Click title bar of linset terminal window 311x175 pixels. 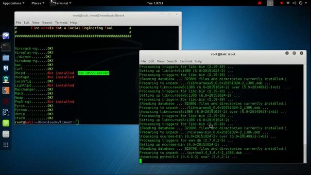coord(98,16)
